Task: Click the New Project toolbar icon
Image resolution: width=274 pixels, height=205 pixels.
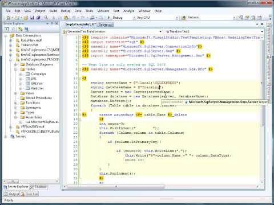Action: coord(8,18)
